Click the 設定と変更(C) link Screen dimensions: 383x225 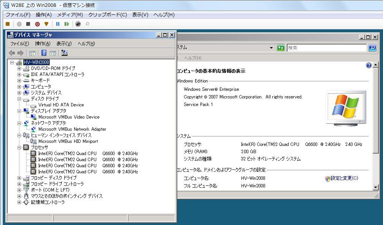[x=344, y=178]
